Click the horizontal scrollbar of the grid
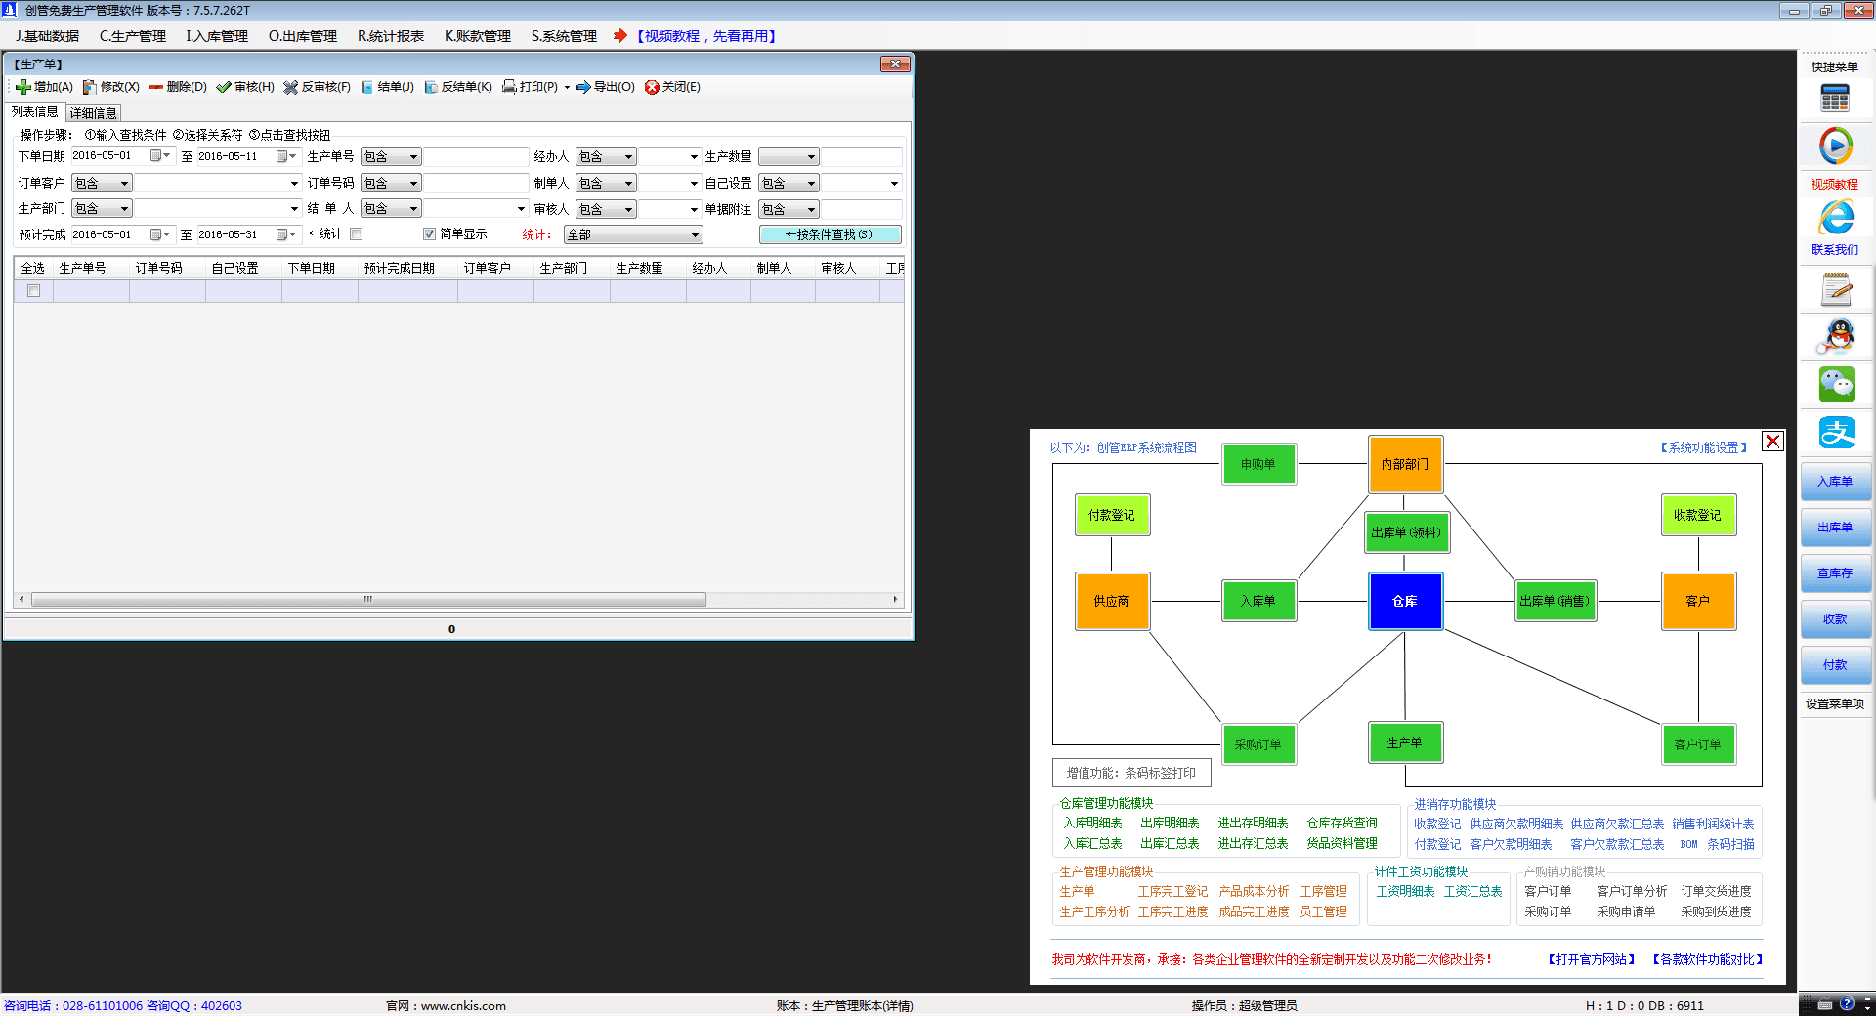Viewport: 1876px width, 1016px height. [368, 600]
